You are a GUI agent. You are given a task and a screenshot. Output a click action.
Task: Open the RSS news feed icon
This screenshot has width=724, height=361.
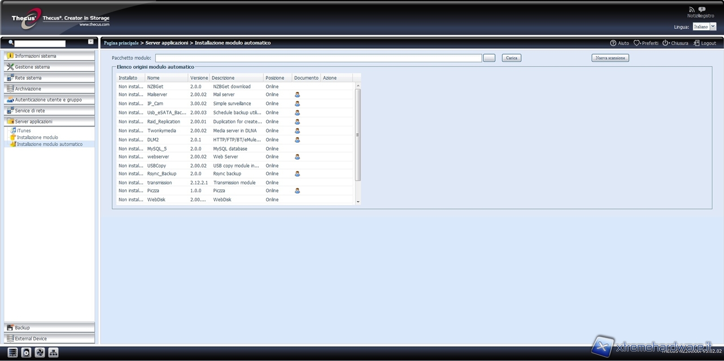point(691,9)
